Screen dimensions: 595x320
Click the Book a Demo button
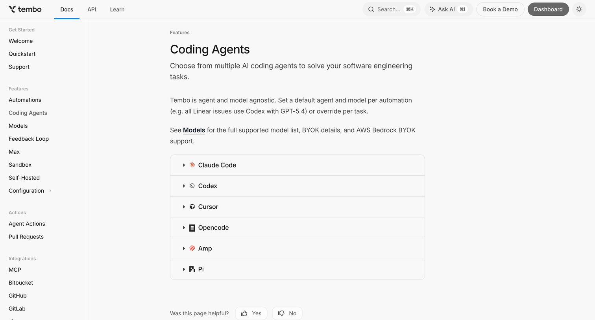pos(500,9)
